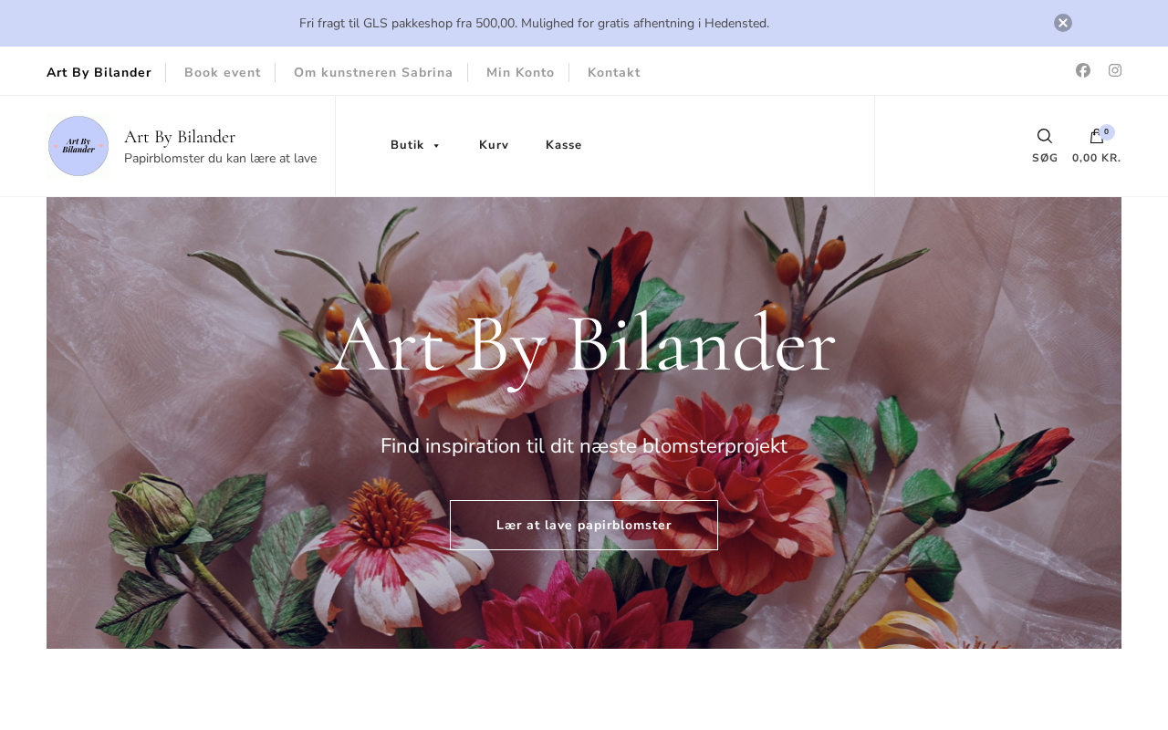Click the Art By Bilander site title
The height and width of the screenshot is (730, 1168).
[180, 137]
